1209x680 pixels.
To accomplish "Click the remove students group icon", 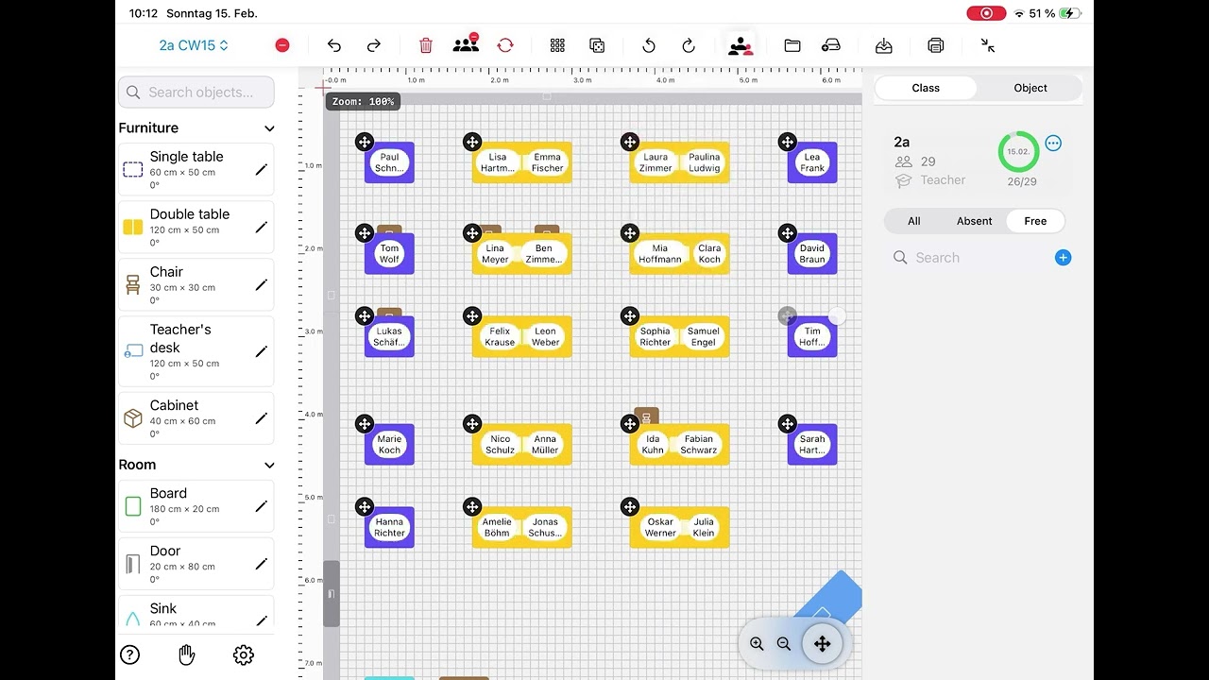I will pyautogui.click(x=466, y=44).
